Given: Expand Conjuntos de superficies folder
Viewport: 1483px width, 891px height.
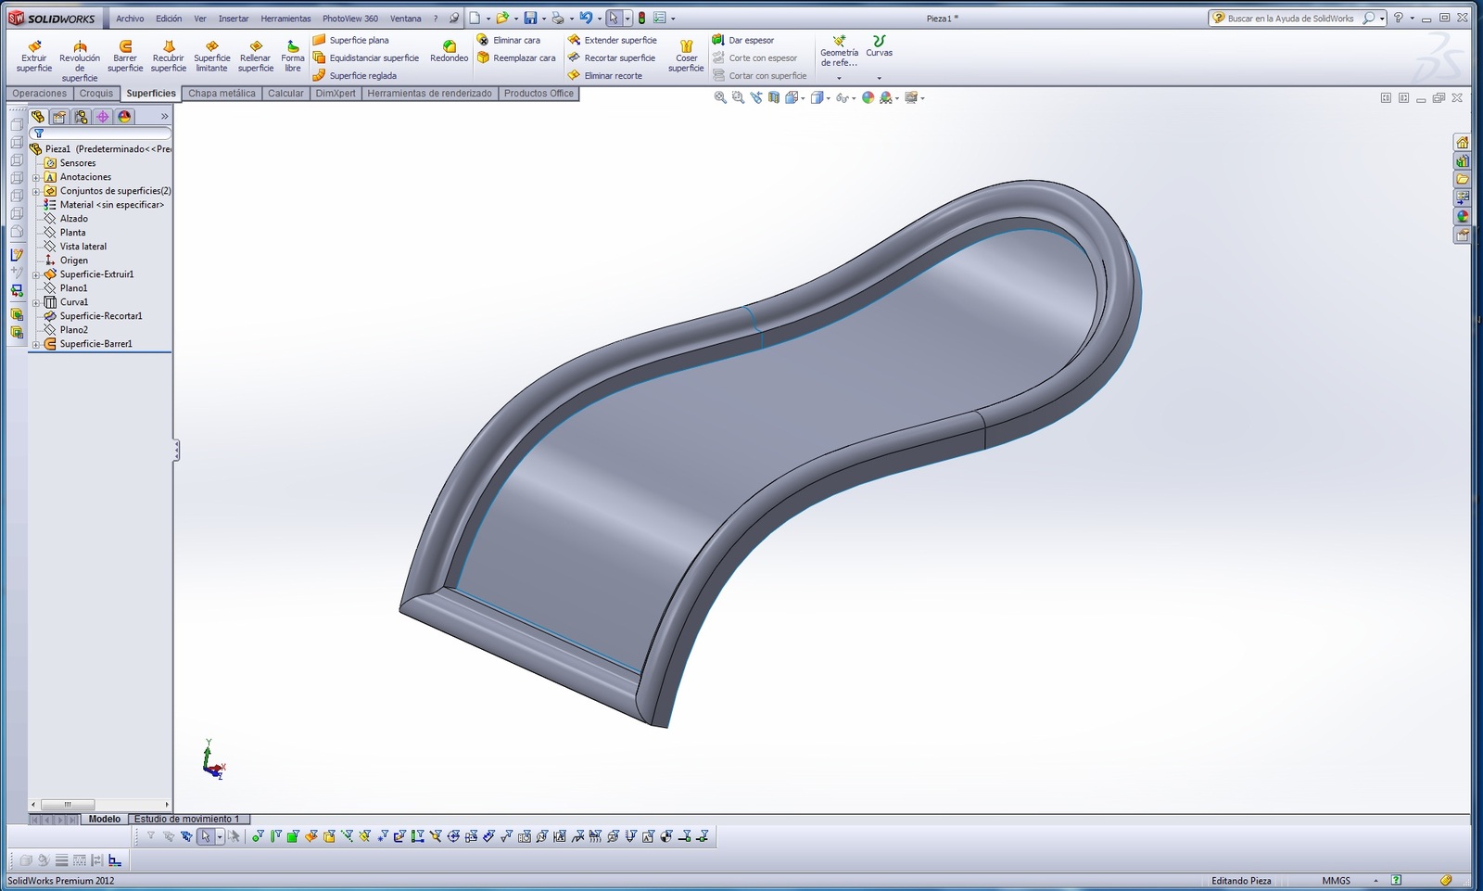Looking at the screenshot, I should pos(36,191).
